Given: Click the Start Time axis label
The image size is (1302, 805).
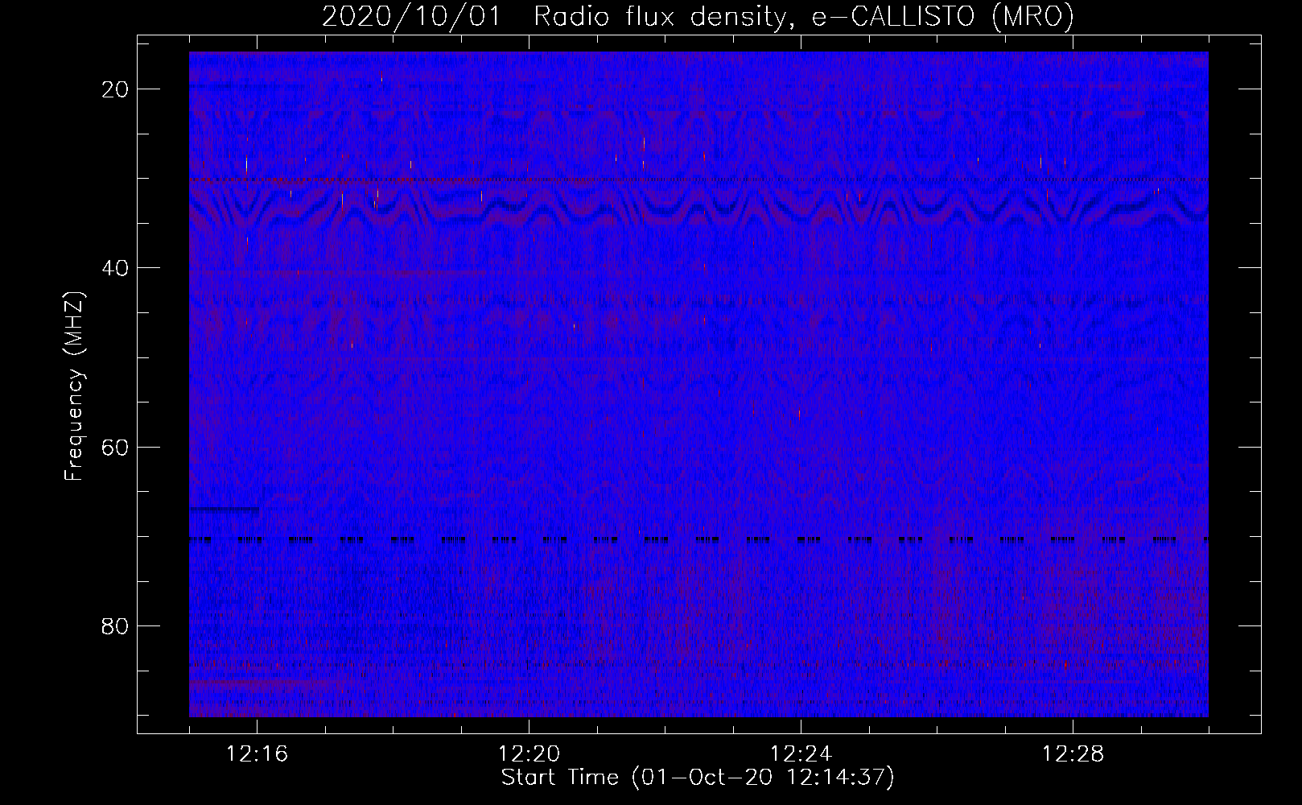Looking at the screenshot, I should tap(698, 778).
